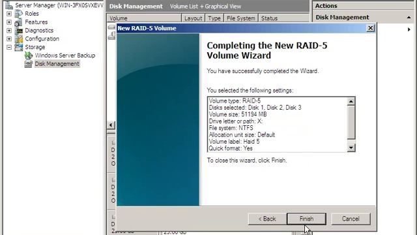
Task: Sort by the Volume column header
Action: [x=144, y=18]
